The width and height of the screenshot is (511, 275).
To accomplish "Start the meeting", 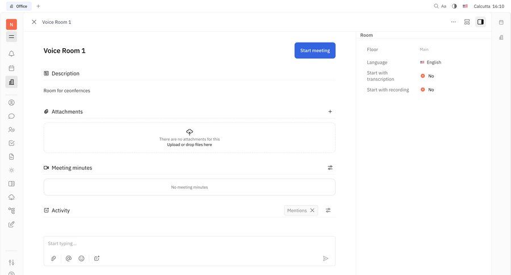I will 315,51.
